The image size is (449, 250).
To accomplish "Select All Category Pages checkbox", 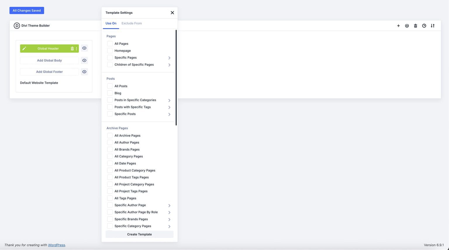I will coord(110,156).
